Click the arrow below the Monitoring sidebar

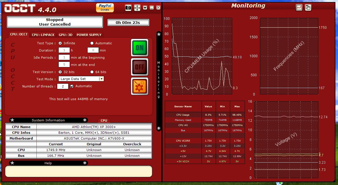pyautogui.click(x=159, y=128)
